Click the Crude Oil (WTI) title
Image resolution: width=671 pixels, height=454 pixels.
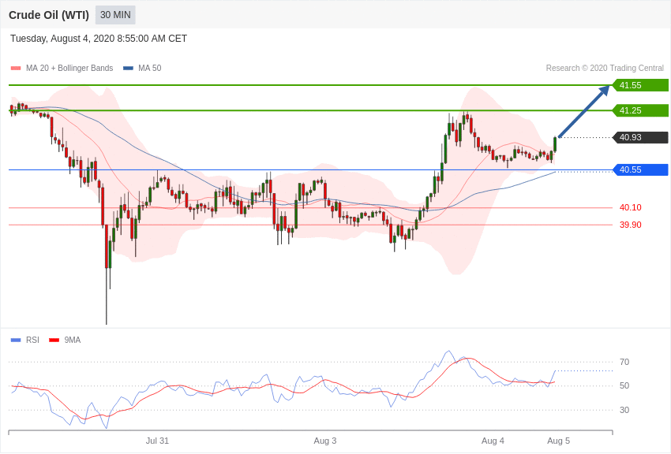pos(49,15)
